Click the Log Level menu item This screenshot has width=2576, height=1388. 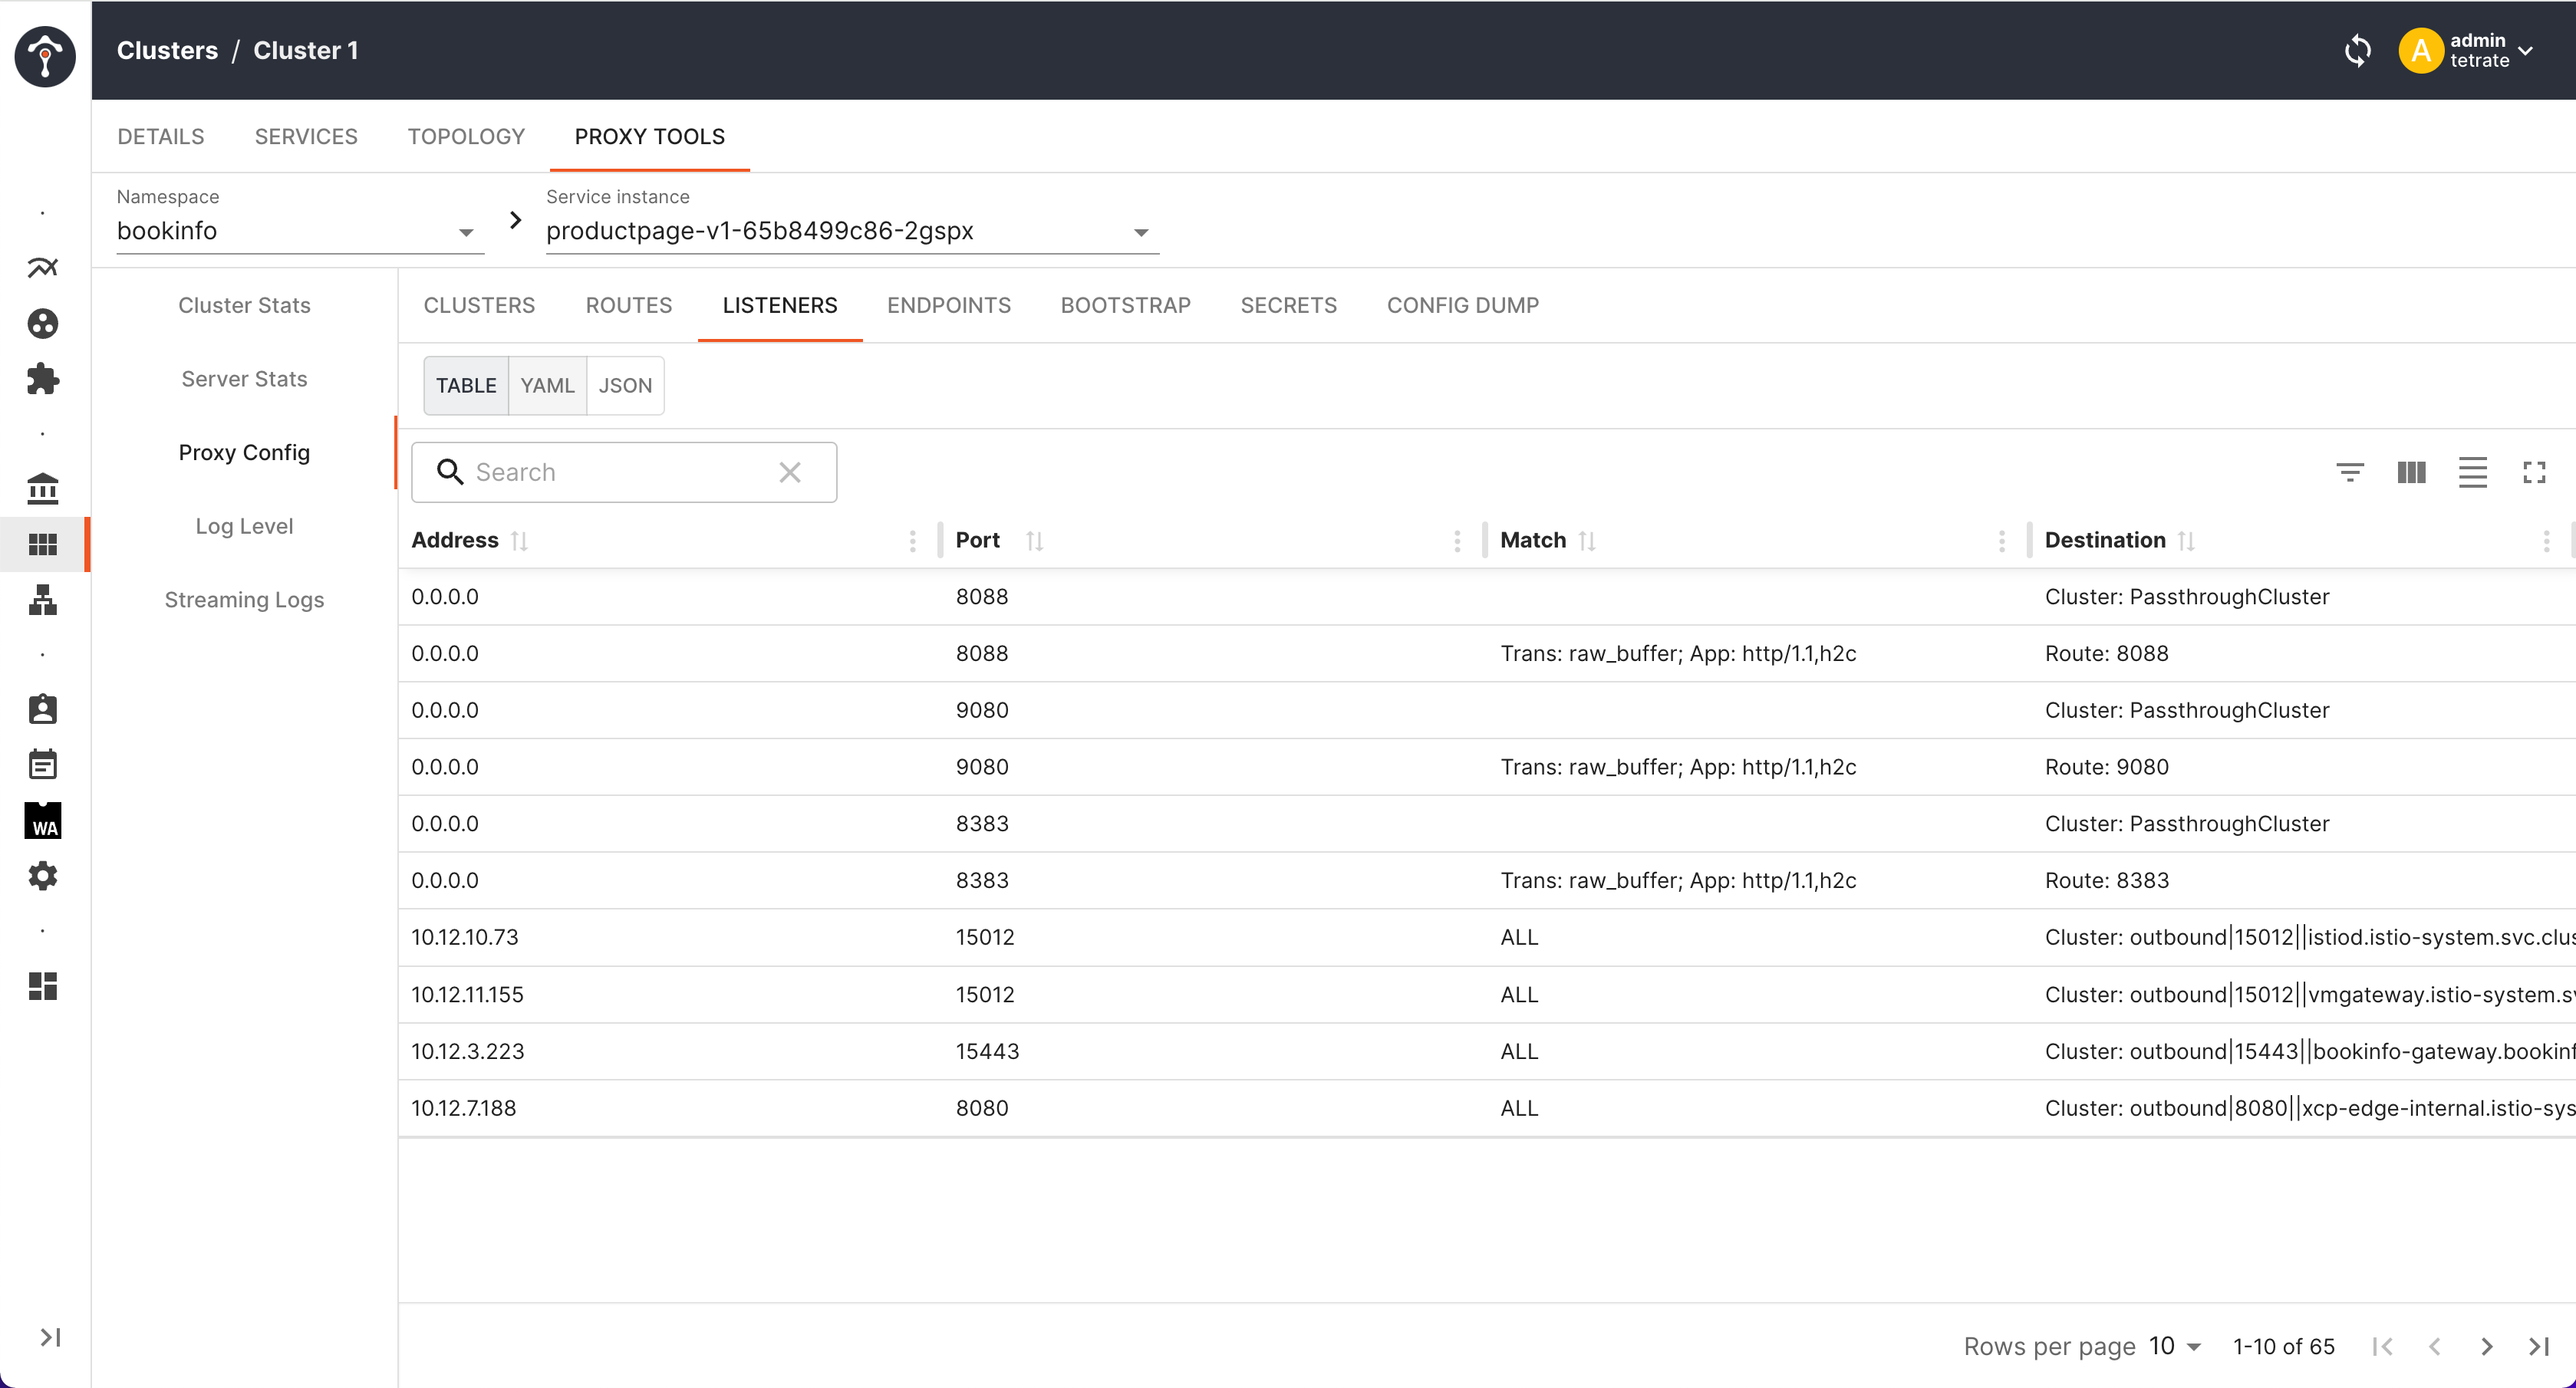pos(245,525)
